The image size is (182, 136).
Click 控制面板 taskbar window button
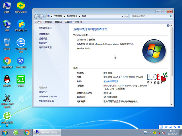[x=47, y=133]
